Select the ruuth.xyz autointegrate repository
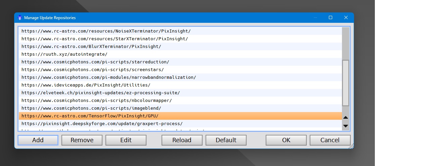The width and height of the screenshot is (438, 166). [180, 54]
